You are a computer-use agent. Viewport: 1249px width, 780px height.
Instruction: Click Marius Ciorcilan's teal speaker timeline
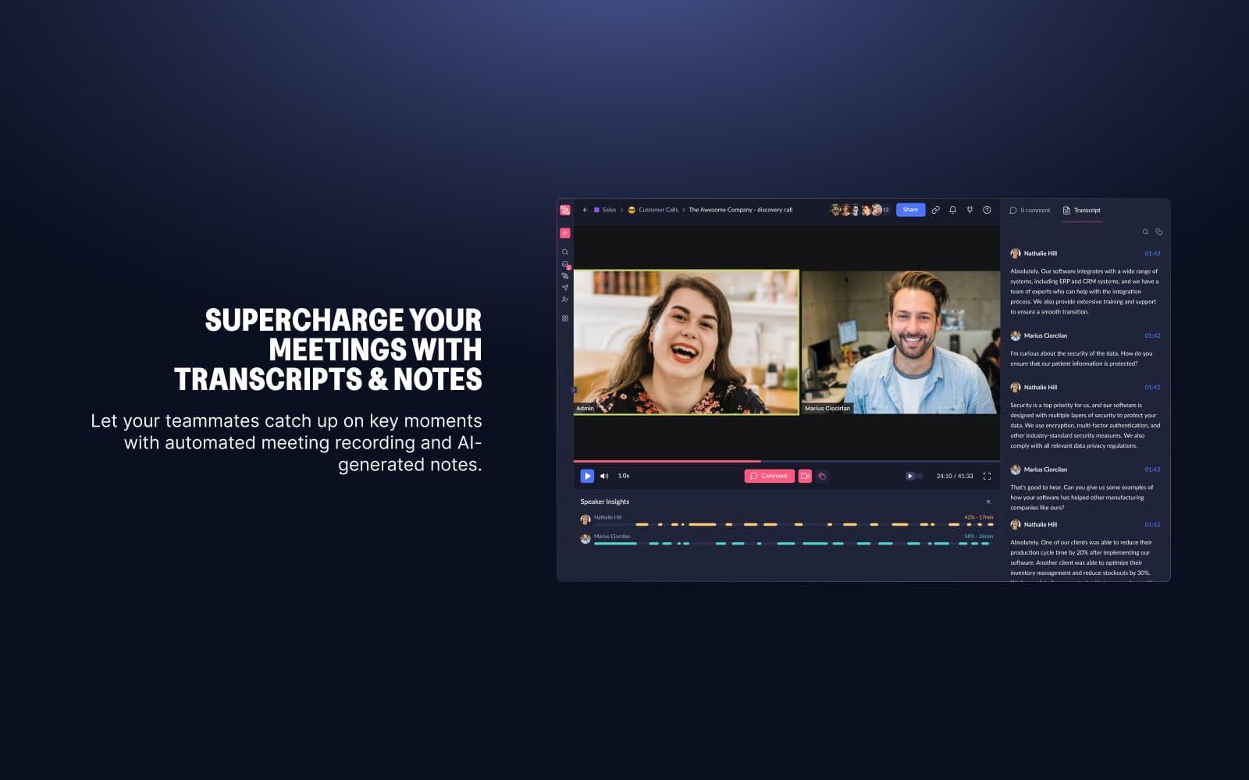[x=793, y=543]
